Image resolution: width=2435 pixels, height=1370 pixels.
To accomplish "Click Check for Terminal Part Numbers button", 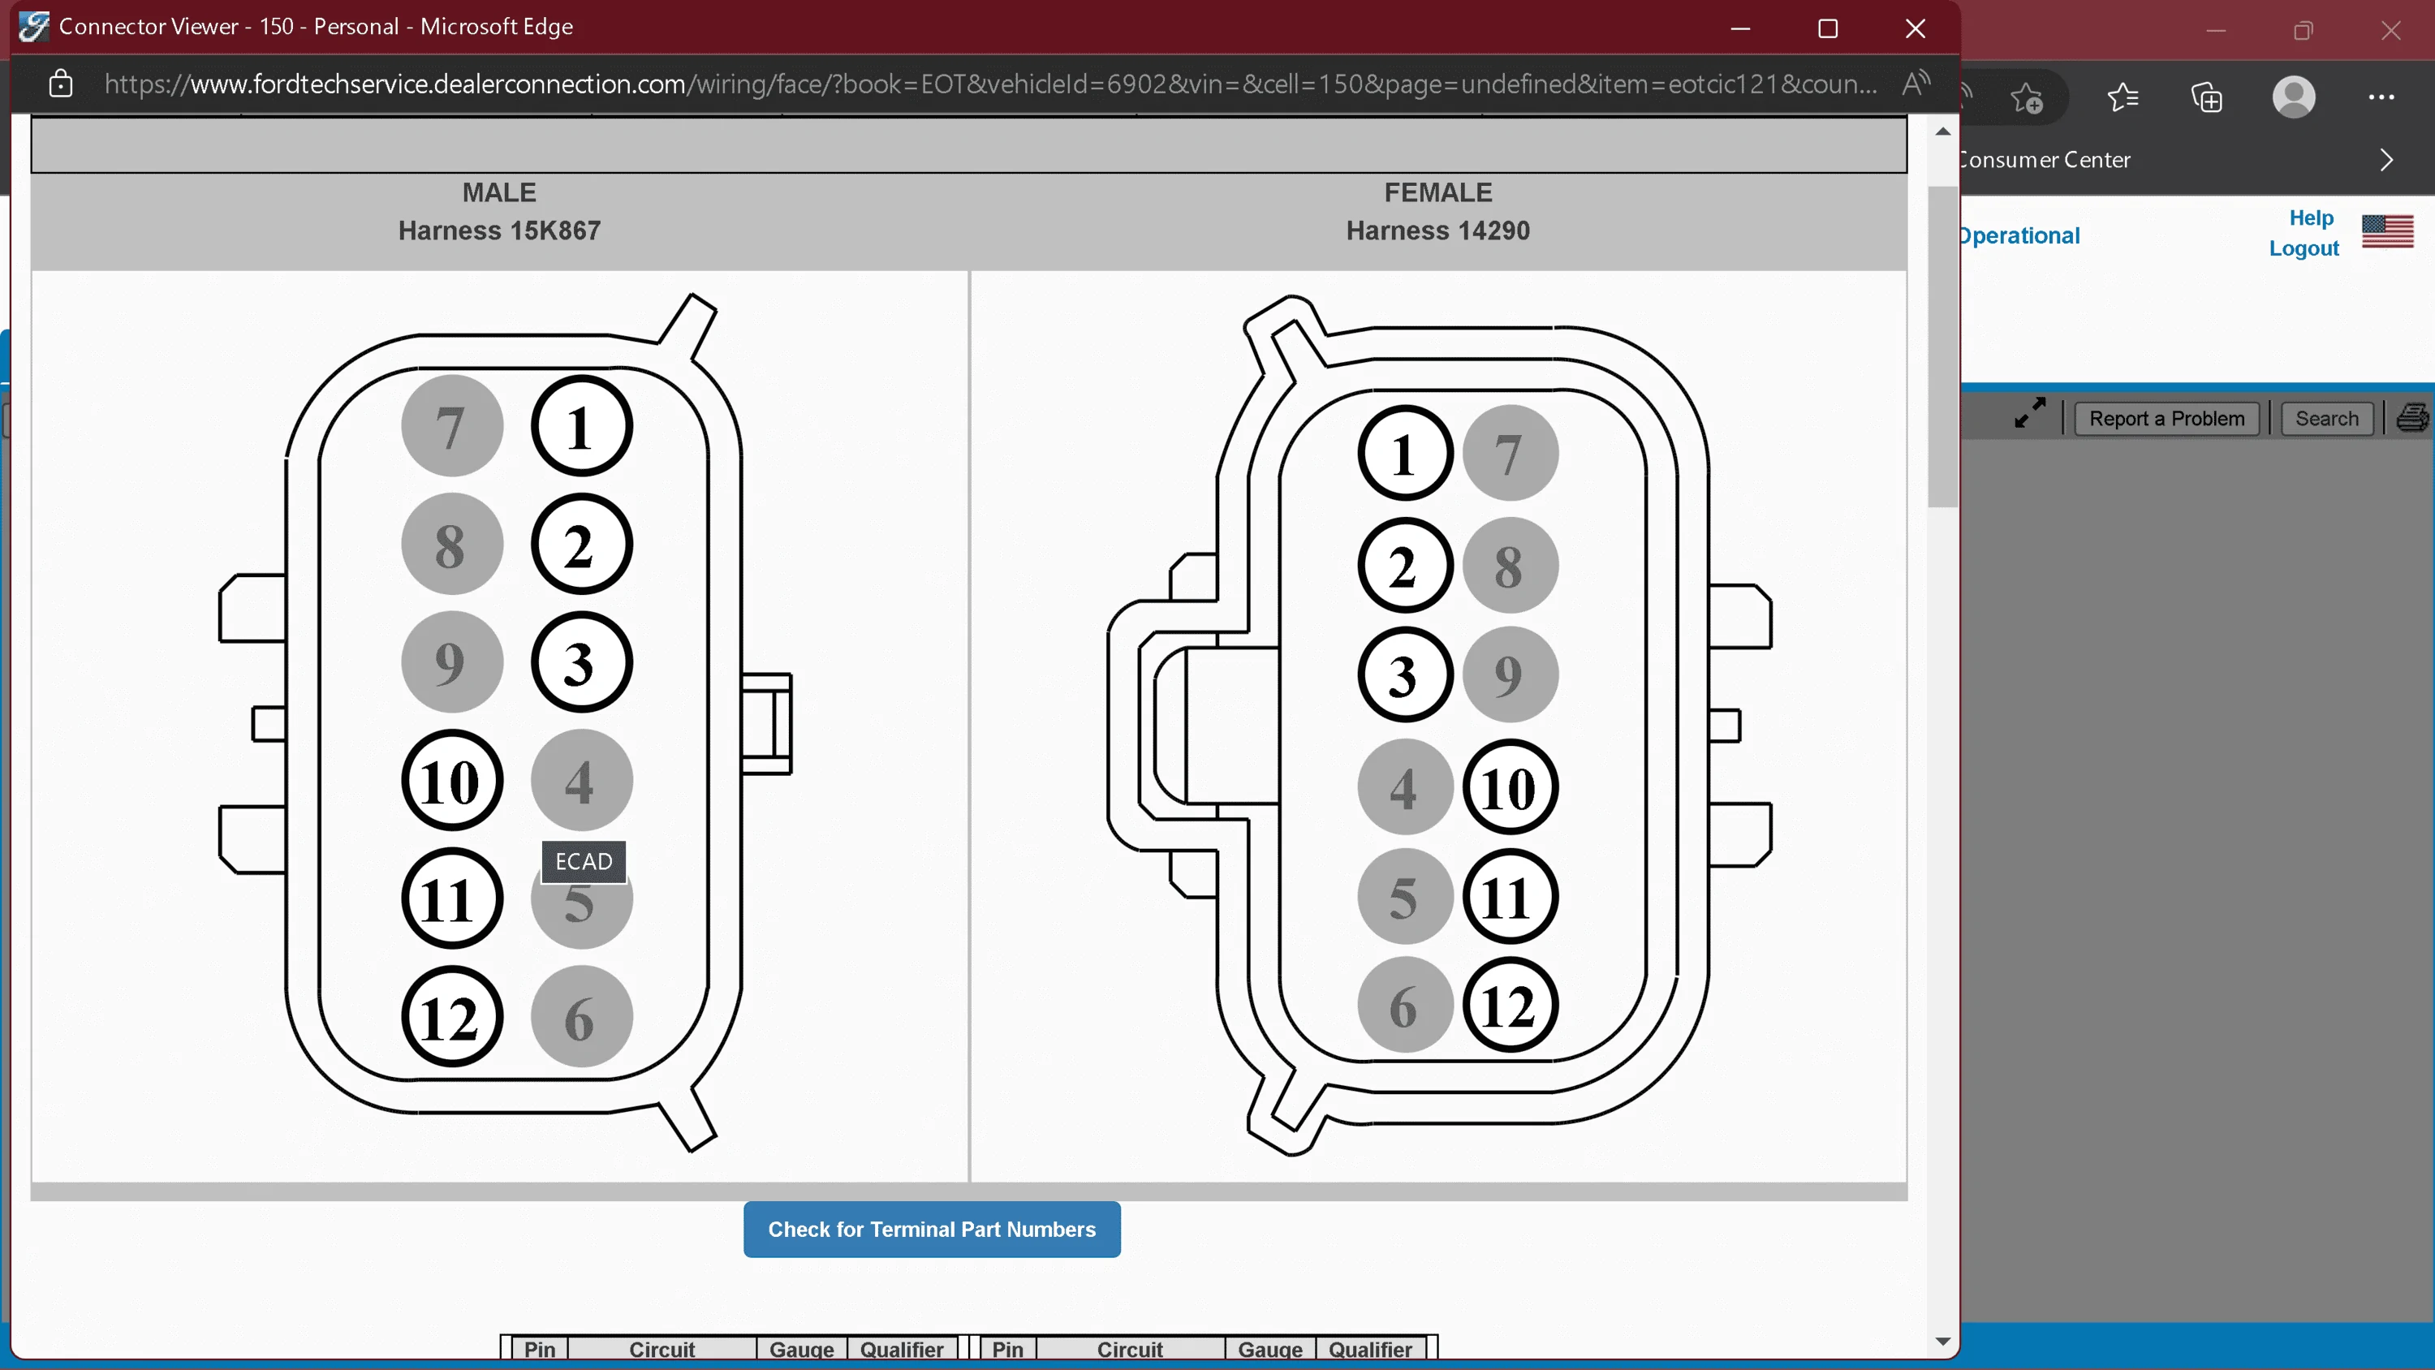I will point(932,1229).
